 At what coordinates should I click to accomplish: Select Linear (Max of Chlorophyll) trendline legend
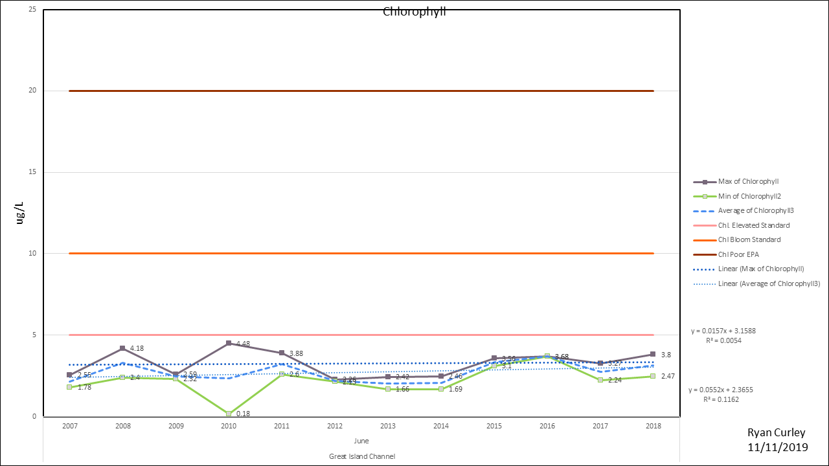[761, 269]
